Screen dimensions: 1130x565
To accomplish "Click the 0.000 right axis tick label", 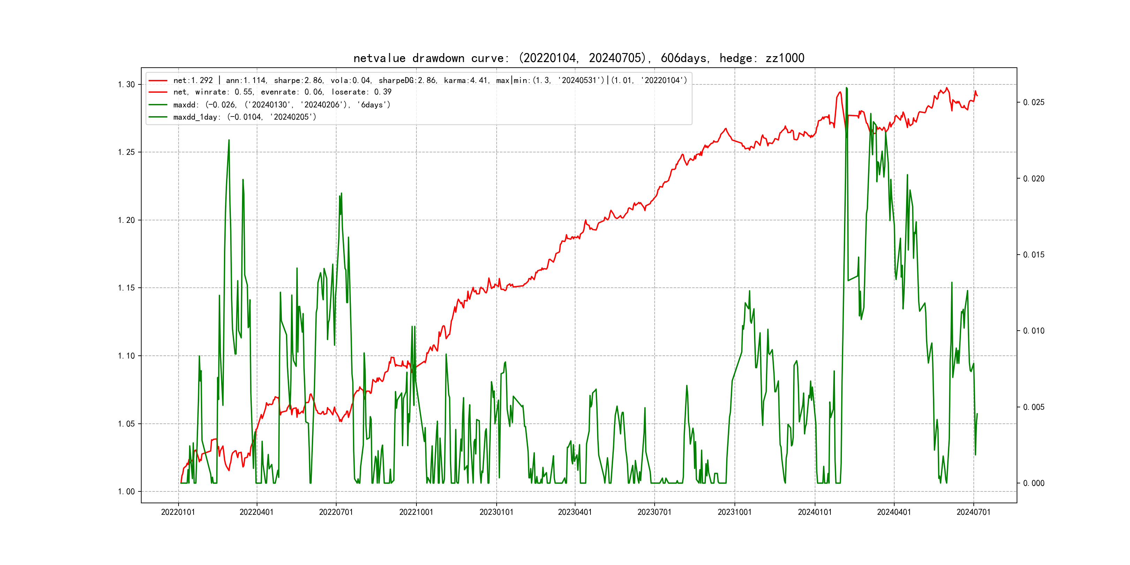I will 1033,483.
